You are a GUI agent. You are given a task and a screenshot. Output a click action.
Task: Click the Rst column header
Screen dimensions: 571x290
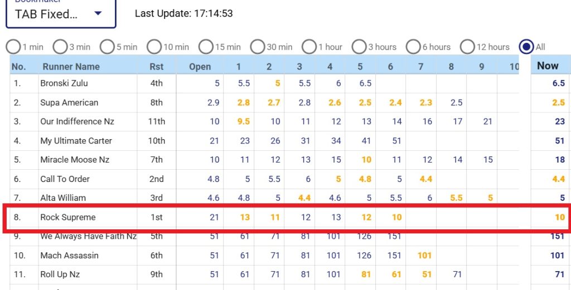(157, 67)
